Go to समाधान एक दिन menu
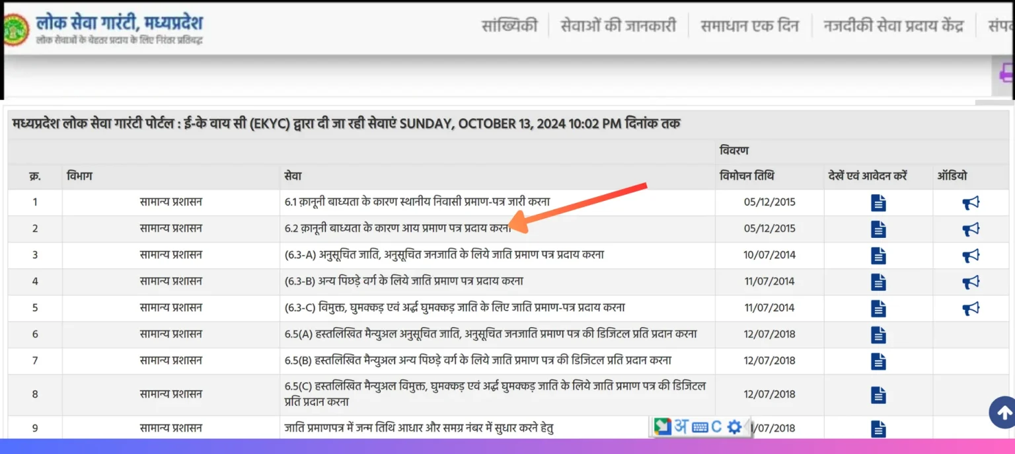Viewport: 1015px width, 454px height. [749, 26]
